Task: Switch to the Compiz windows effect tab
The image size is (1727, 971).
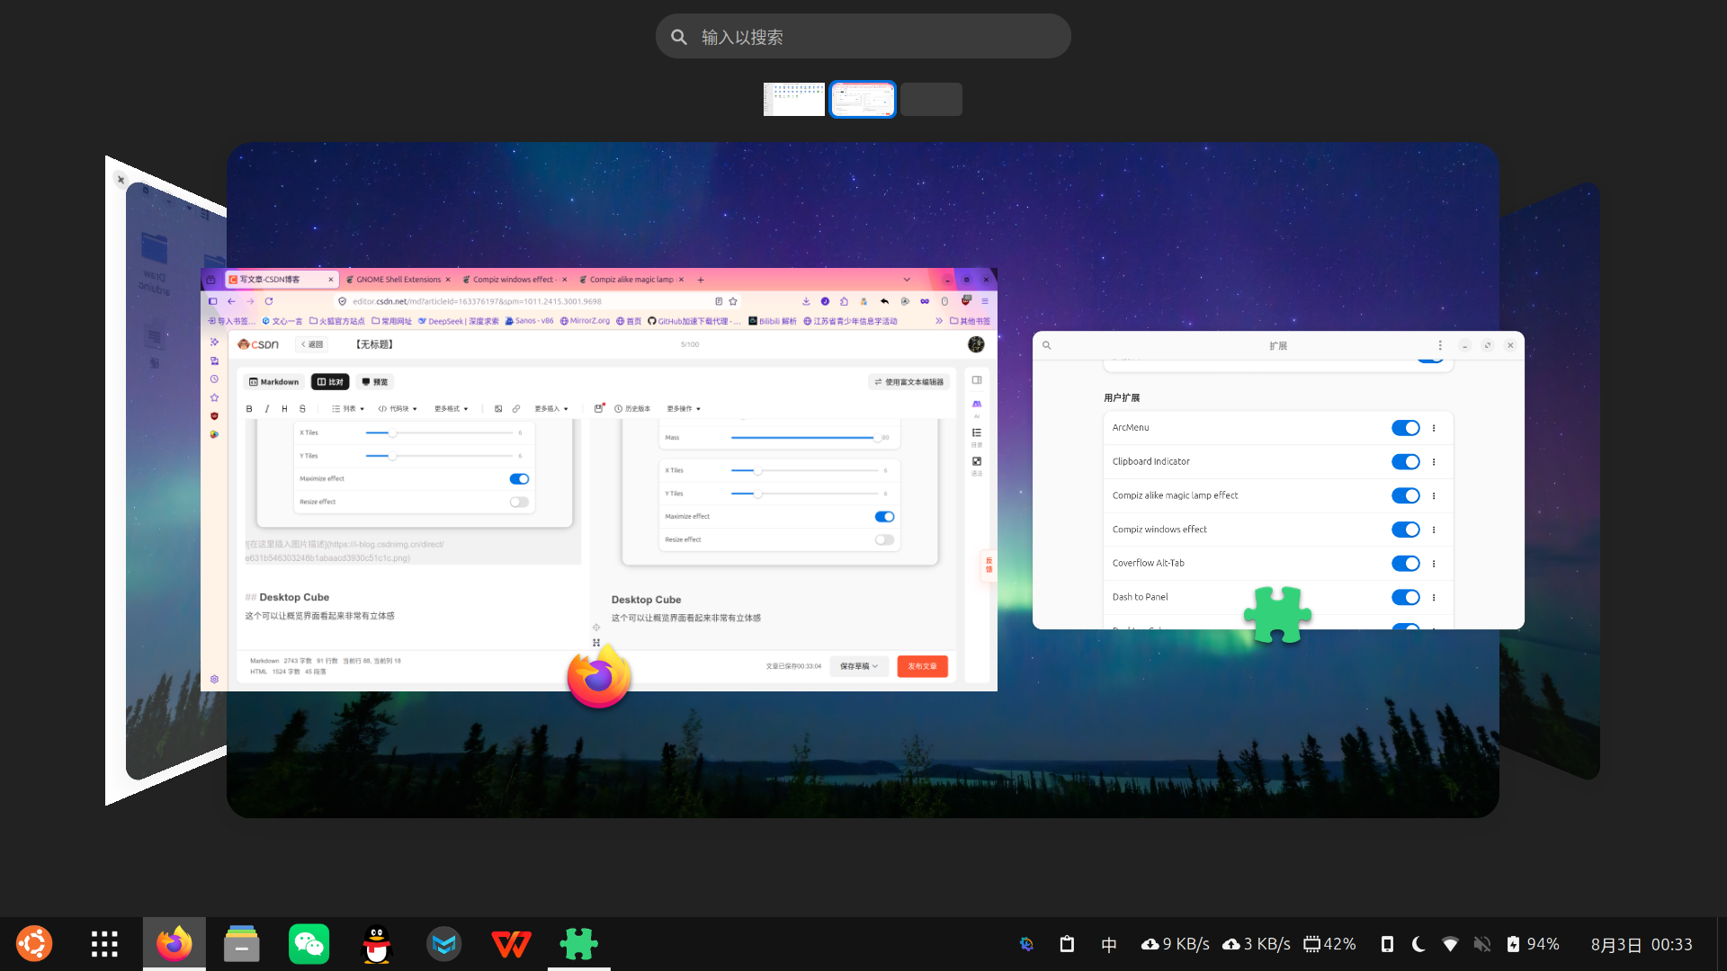Action: [x=515, y=280]
